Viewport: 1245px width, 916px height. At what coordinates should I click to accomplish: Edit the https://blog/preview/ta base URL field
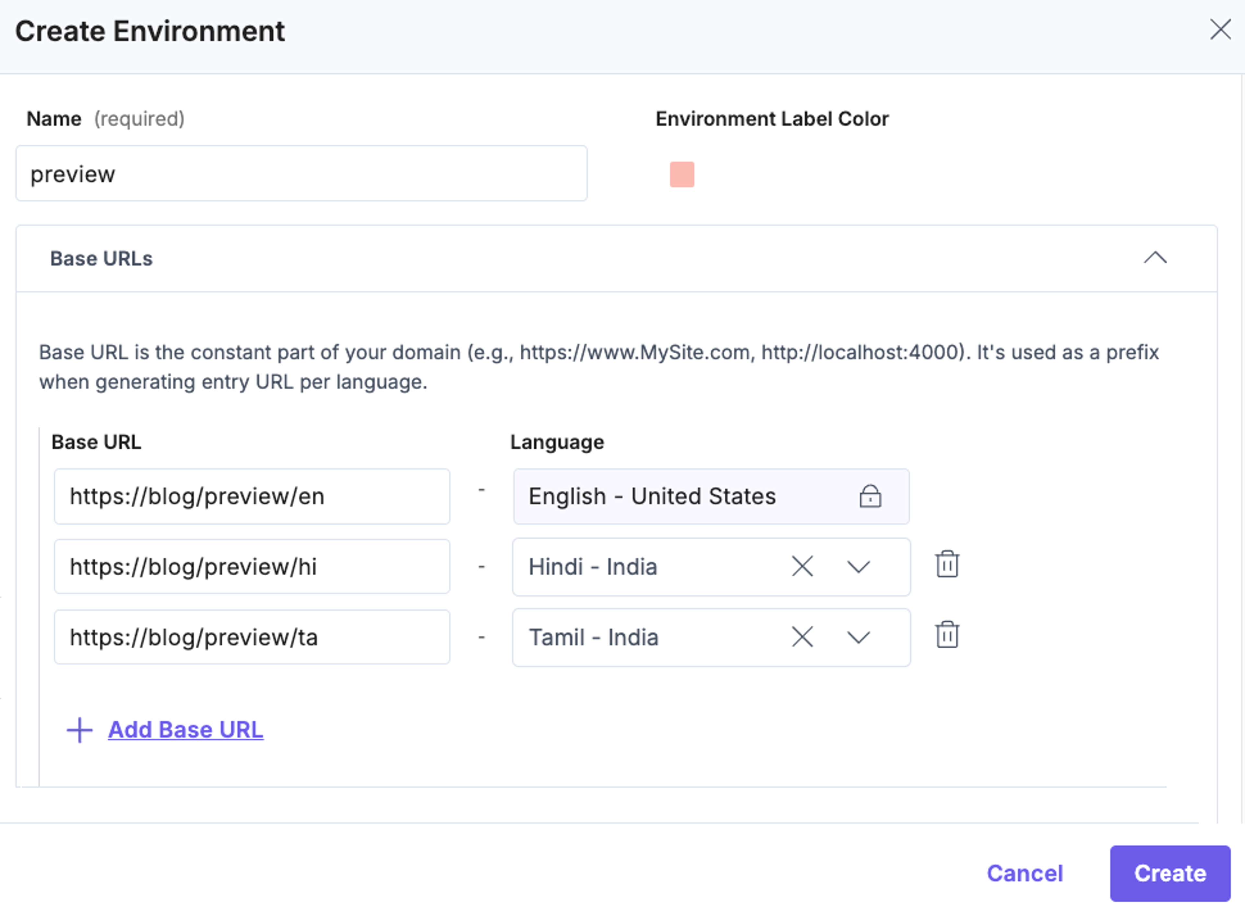pos(252,637)
